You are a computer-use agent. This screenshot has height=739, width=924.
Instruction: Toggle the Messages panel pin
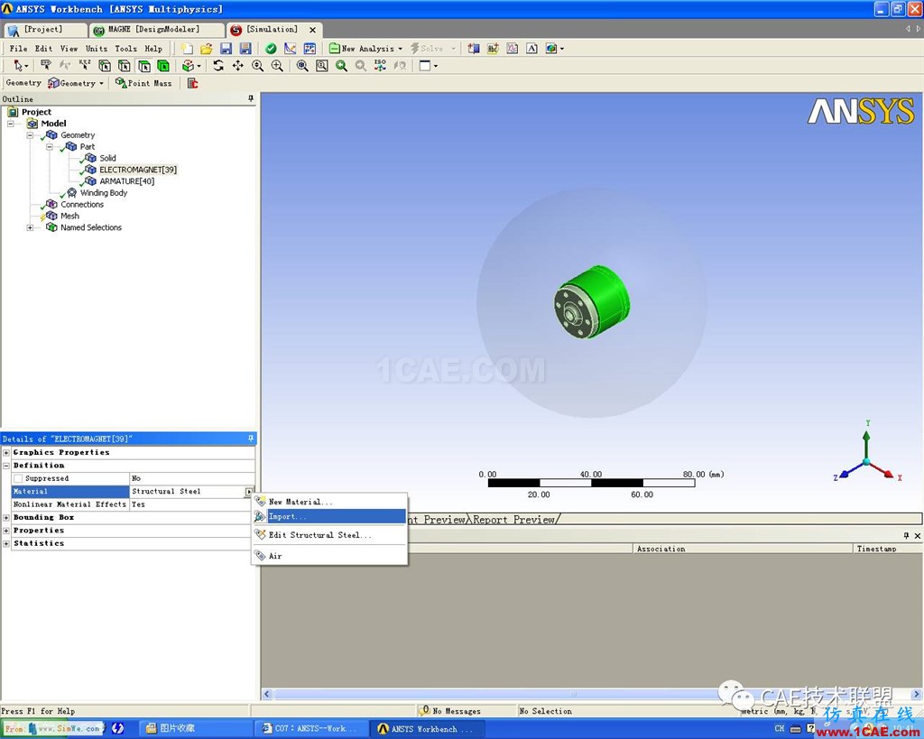pos(906,536)
